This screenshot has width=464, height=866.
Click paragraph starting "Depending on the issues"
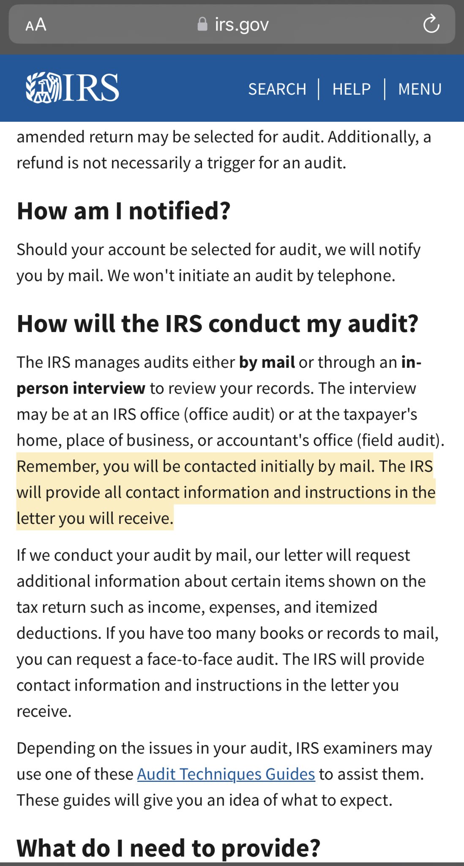pos(224,774)
